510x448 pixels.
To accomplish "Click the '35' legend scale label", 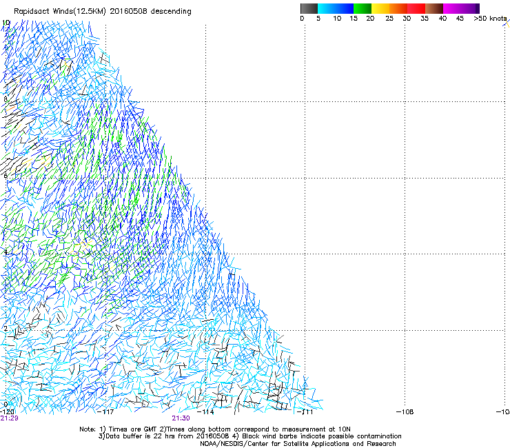I will tap(425, 19).
